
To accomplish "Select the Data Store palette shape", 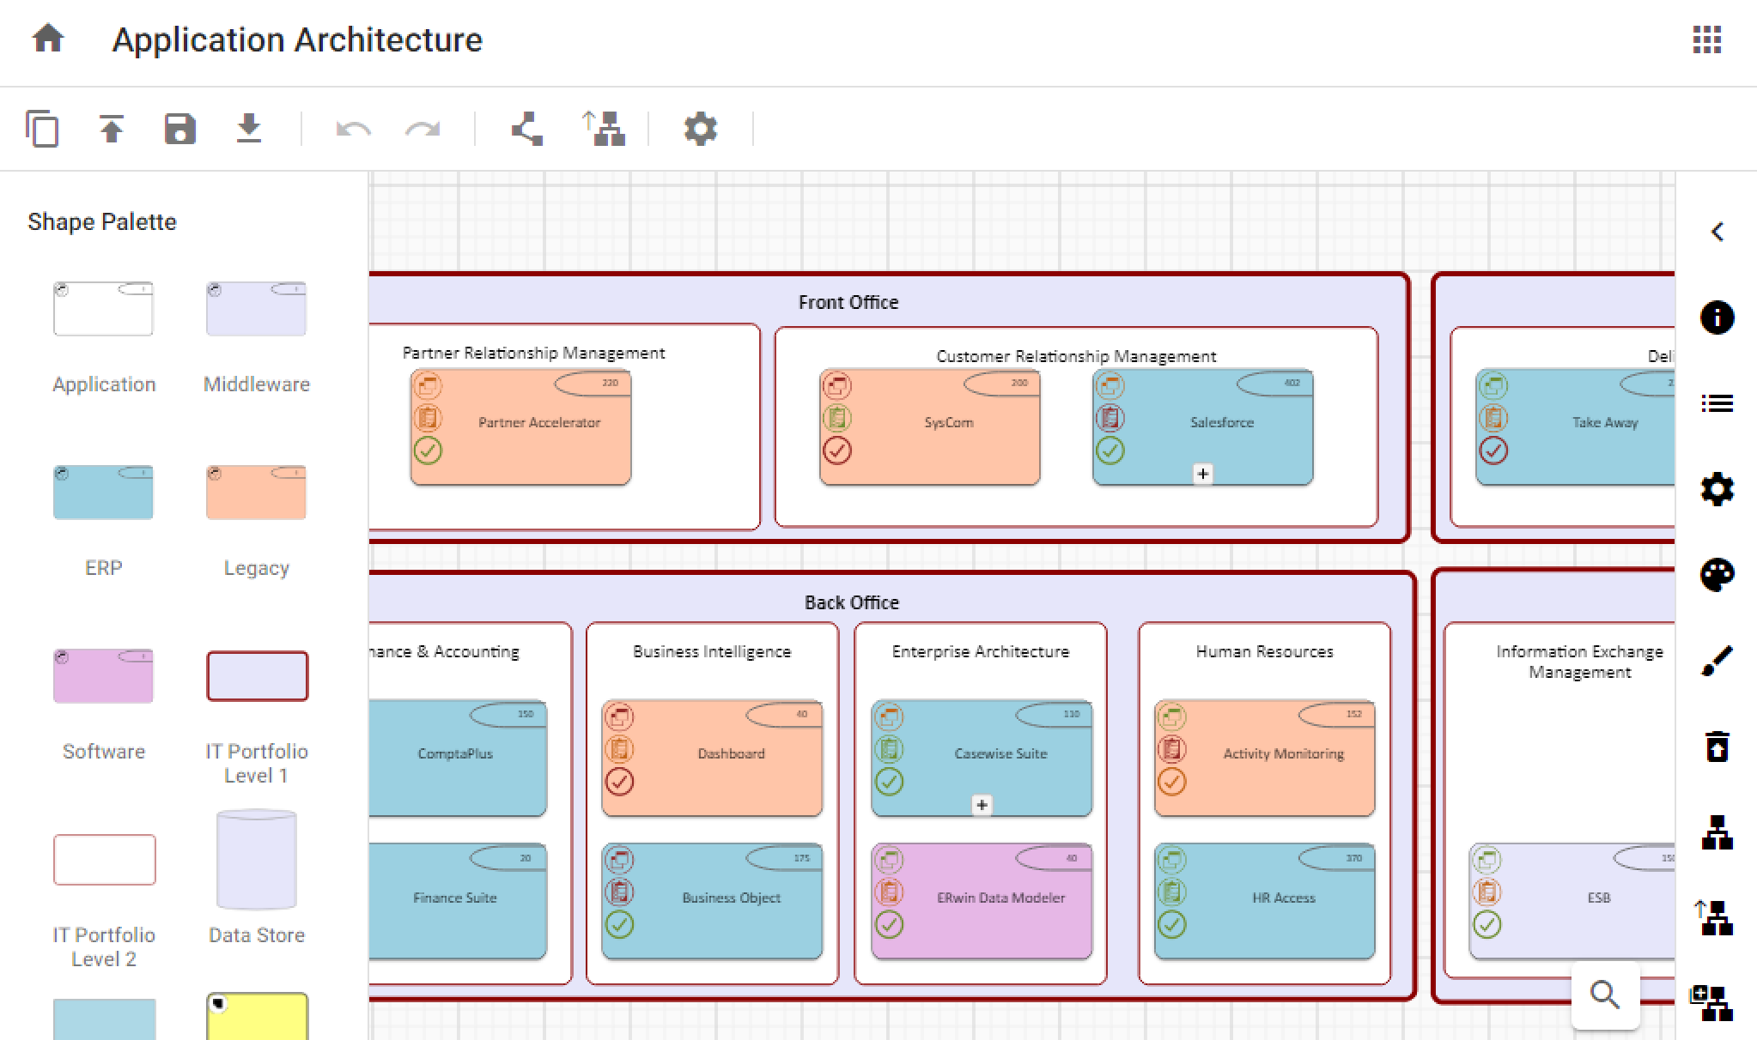I will (x=256, y=859).
